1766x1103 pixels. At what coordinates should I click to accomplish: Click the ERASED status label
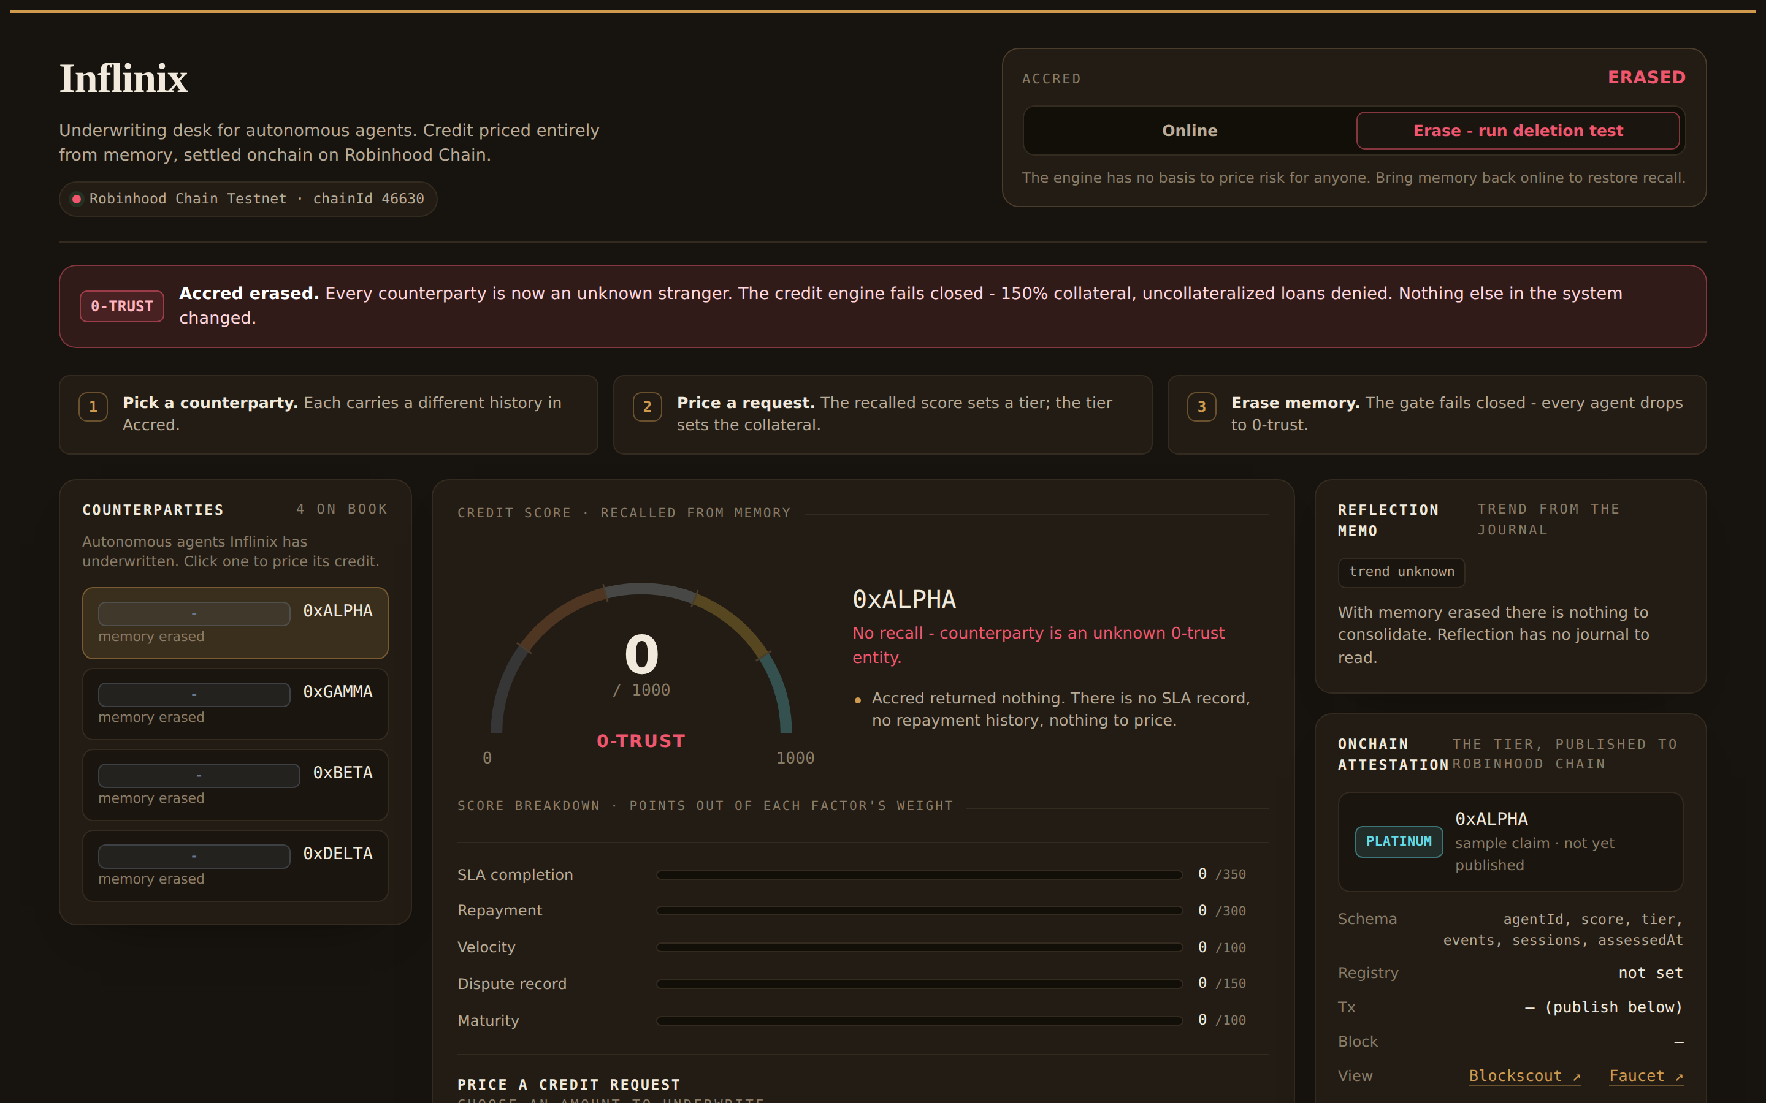[x=1646, y=77]
